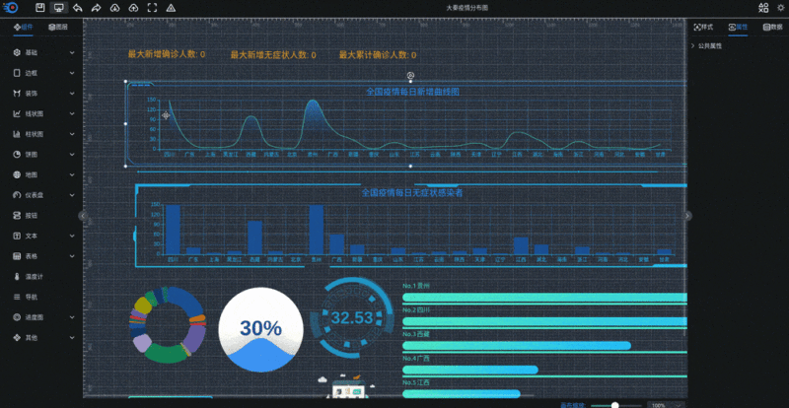789x408 pixels.
Task: Click the cloud download icon
Action: [x=114, y=7]
